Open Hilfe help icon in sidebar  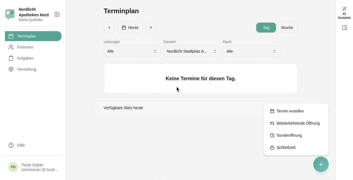tap(11, 145)
